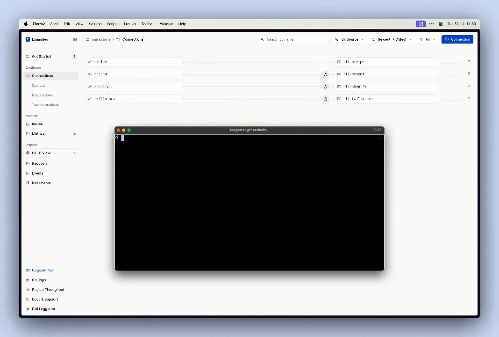Open the By Source grouping dropdown
The width and height of the screenshot is (499, 337).
[x=349, y=39]
